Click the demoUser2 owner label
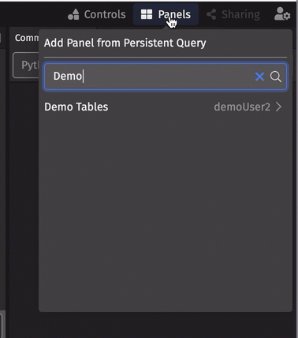Image resolution: width=298 pixels, height=338 pixels. pyautogui.click(x=242, y=107)
